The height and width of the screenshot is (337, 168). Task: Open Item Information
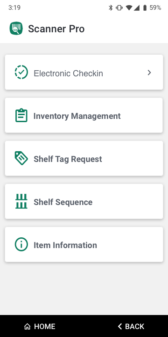click(x=84, y=244)
